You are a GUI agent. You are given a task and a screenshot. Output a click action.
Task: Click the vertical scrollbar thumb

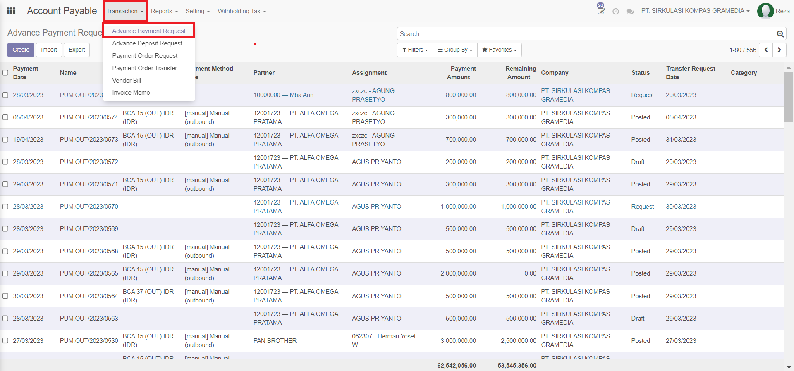[x=789, y=97]
